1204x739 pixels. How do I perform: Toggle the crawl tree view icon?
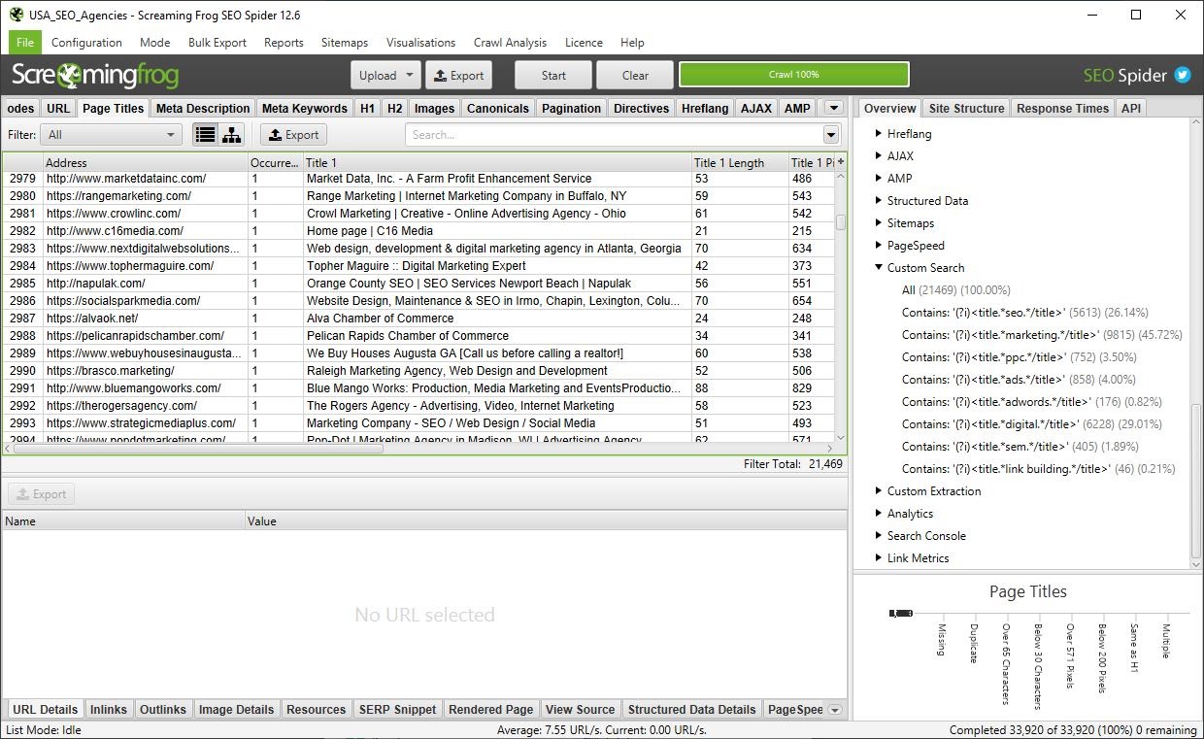pos(232,134)
